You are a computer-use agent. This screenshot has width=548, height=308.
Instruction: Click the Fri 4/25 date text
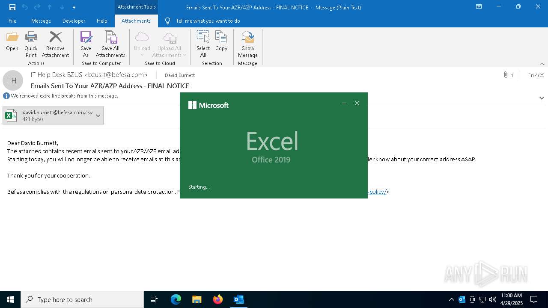click(536, 75)
